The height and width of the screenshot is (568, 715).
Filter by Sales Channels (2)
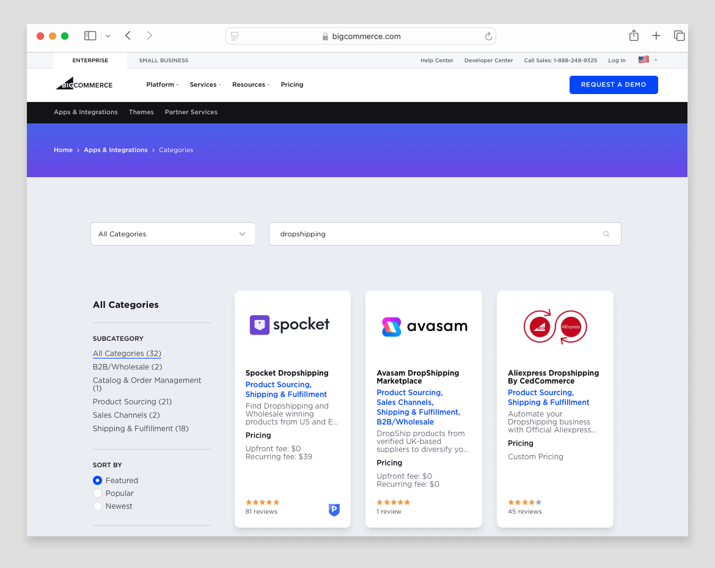point(127,415)
